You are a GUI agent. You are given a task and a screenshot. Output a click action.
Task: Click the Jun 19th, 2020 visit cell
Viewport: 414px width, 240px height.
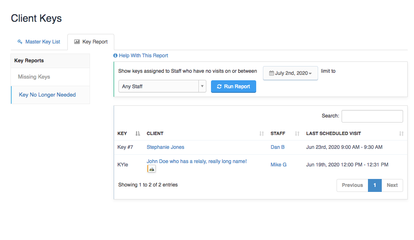(x=347, y=165)
